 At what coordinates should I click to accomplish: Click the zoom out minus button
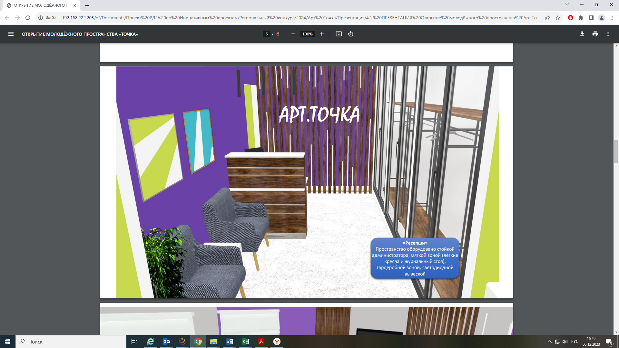click(x=293, y=34)
